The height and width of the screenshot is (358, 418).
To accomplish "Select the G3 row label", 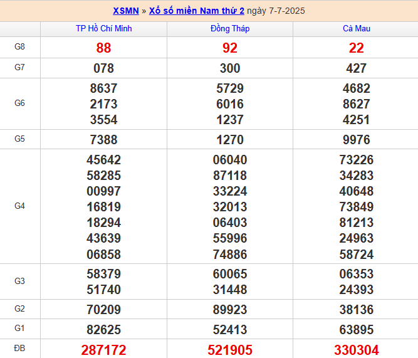I will [19, 281].
